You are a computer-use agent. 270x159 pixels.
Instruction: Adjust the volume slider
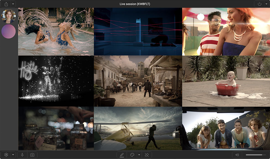coord(256,155)
